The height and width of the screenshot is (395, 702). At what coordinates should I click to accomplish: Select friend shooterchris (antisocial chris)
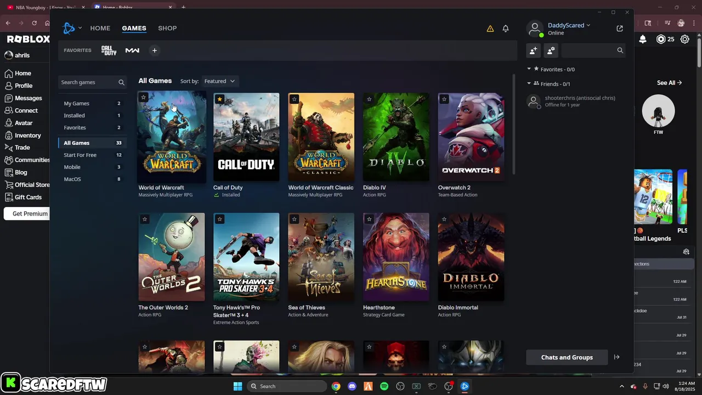click(x=576, y=101)
